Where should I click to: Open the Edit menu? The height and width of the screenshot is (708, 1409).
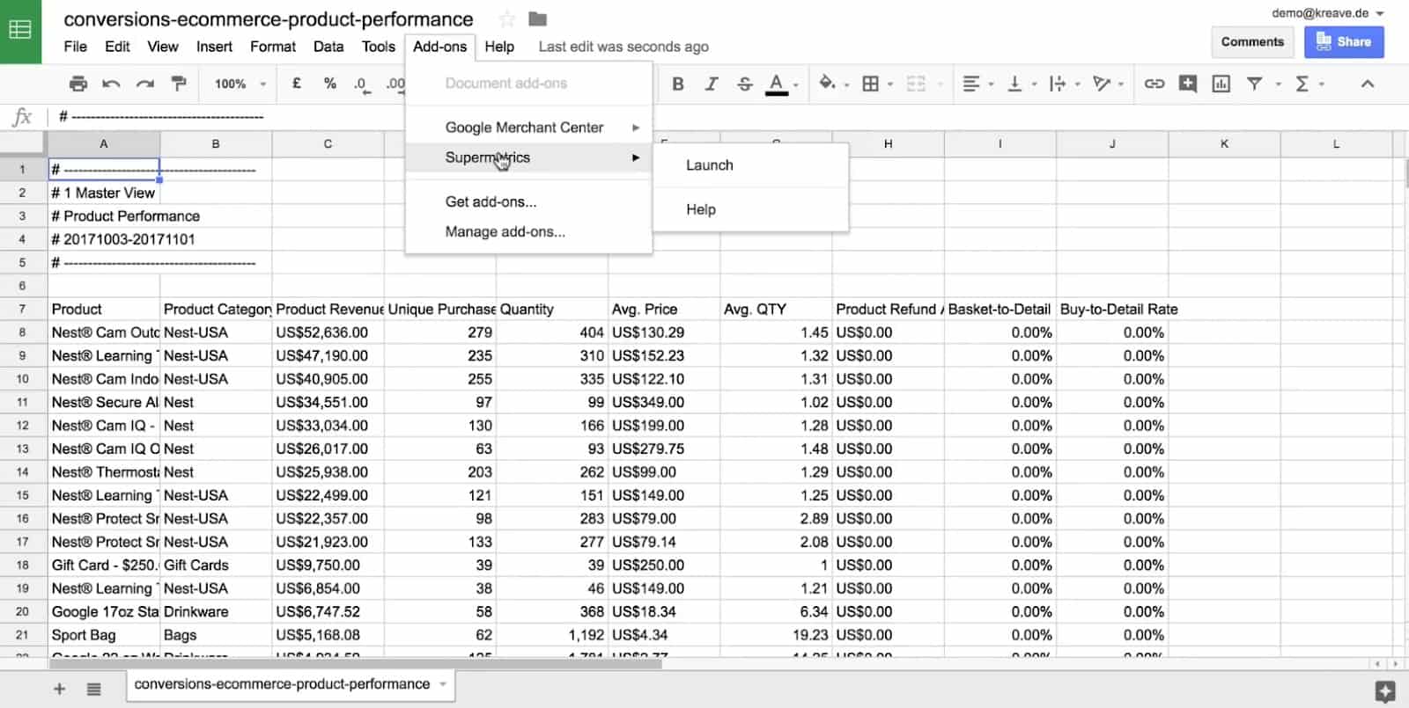tap(117, 47)
